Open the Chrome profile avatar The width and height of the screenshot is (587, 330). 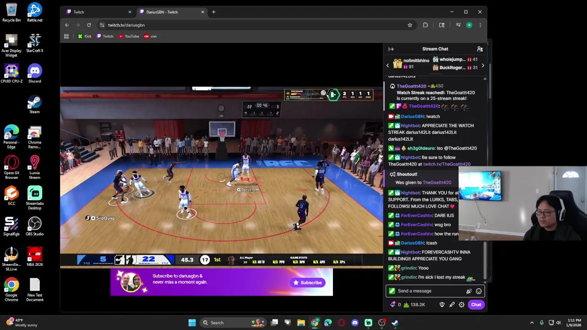469,25
